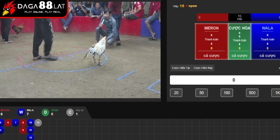Click the green D Draw indicator icon
This screenshot has height=140, width=280.
click(45, 112)
